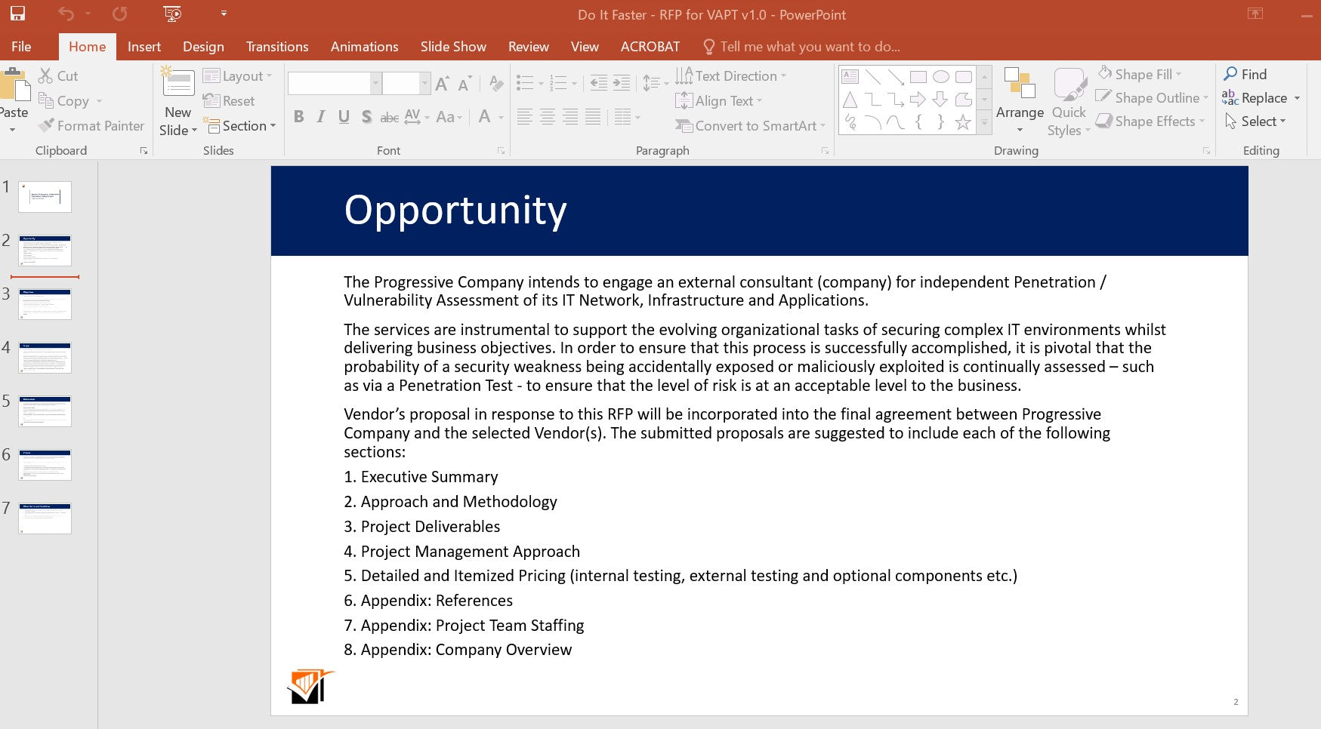The height and width of the screenshot is (729, 1321).
Task: Switch to the Design tab
Action: [203, 47]
